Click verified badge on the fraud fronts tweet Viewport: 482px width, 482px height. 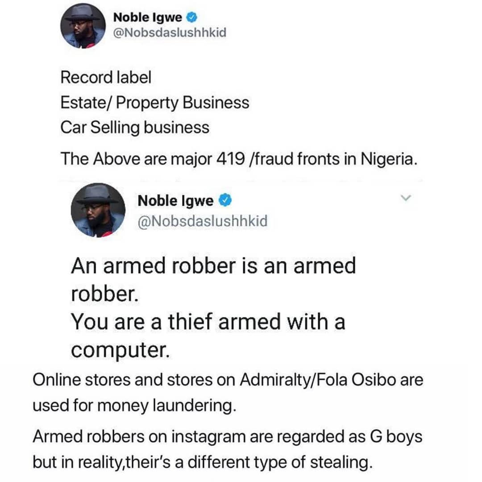click(x=192, y=17)
